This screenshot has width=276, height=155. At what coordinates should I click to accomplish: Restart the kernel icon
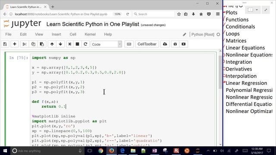(85, 44)
